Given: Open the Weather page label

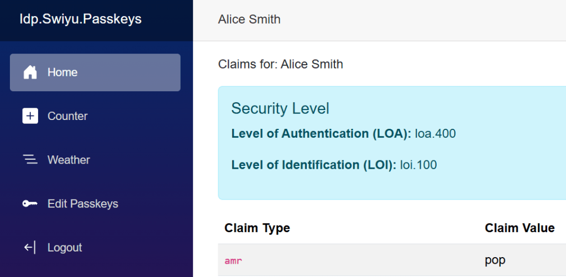Looking at the screenshot, I should (69, 160).
